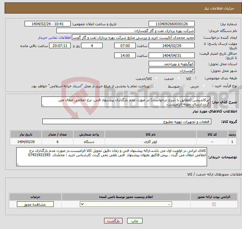Click the تعداد / مقدار column header
The height and width of the screenshot is (229, 242).
[57, 134]
